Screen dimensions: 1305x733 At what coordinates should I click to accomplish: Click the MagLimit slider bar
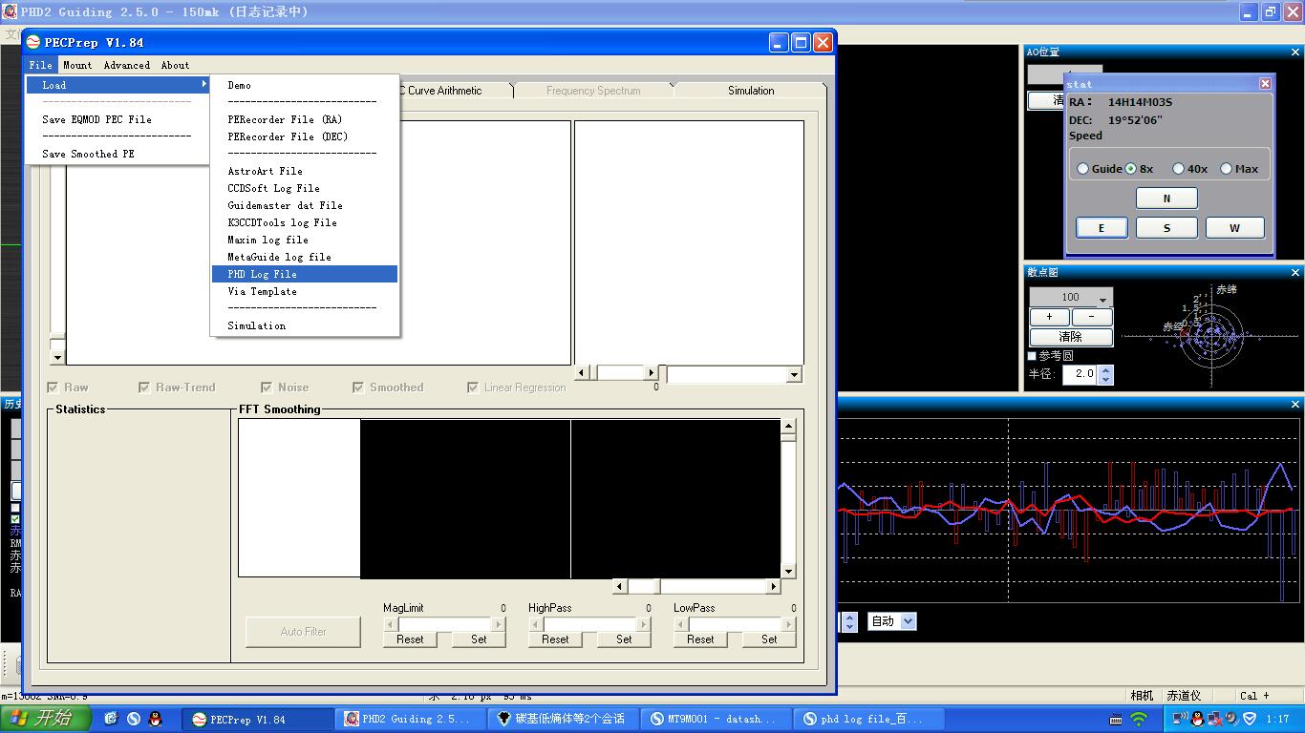pyautogui.click(x=444, y=624)
